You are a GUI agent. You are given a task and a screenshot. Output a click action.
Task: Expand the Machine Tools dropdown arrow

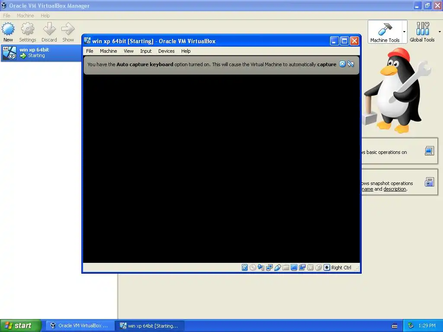[x=404, y=32]
